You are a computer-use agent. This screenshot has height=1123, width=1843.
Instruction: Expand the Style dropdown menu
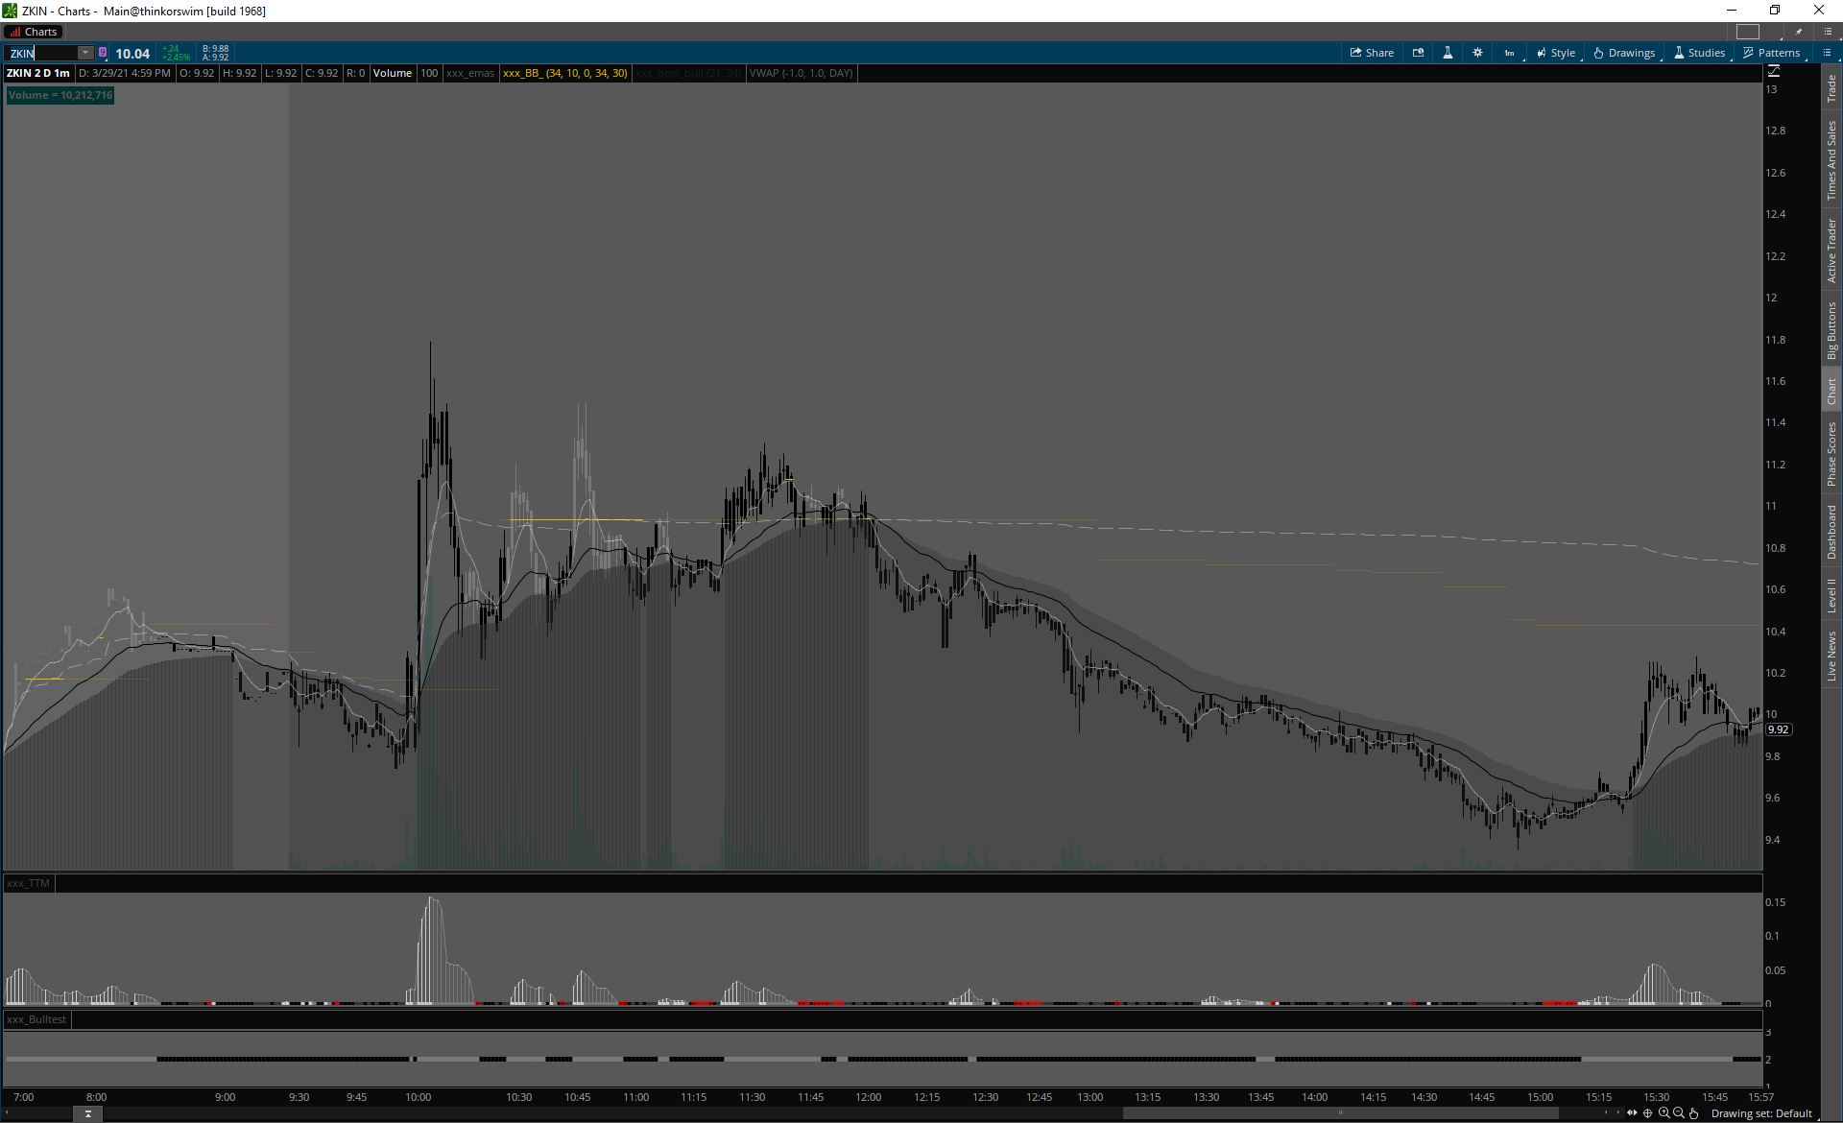[1556, 53]
